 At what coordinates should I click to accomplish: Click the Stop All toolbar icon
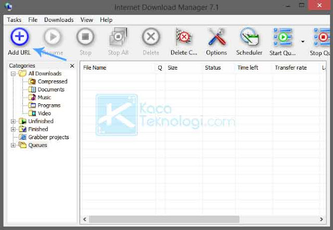point(118,37)
